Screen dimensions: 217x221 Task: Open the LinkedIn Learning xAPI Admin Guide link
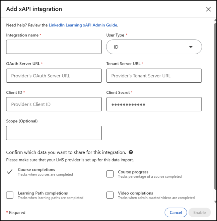[83, 25]
